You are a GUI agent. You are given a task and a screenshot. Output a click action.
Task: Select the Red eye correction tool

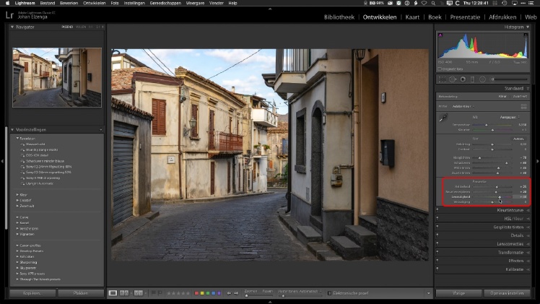[x=463, y=79]
